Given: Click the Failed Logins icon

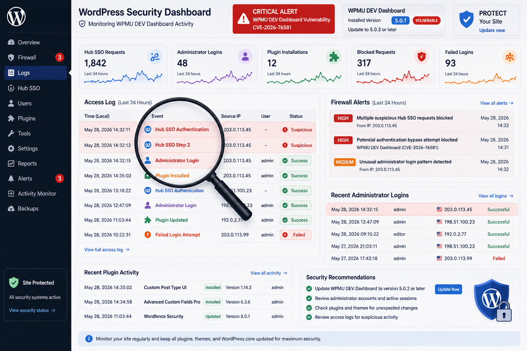Looking at the screenshot, I should coord(510,57).
